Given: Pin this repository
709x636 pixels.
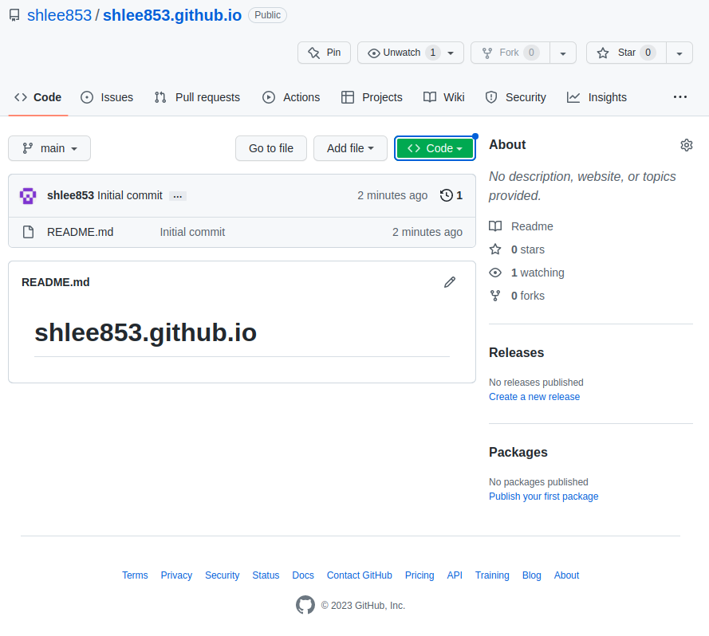Looking at the screenshot, I should 324,53.
